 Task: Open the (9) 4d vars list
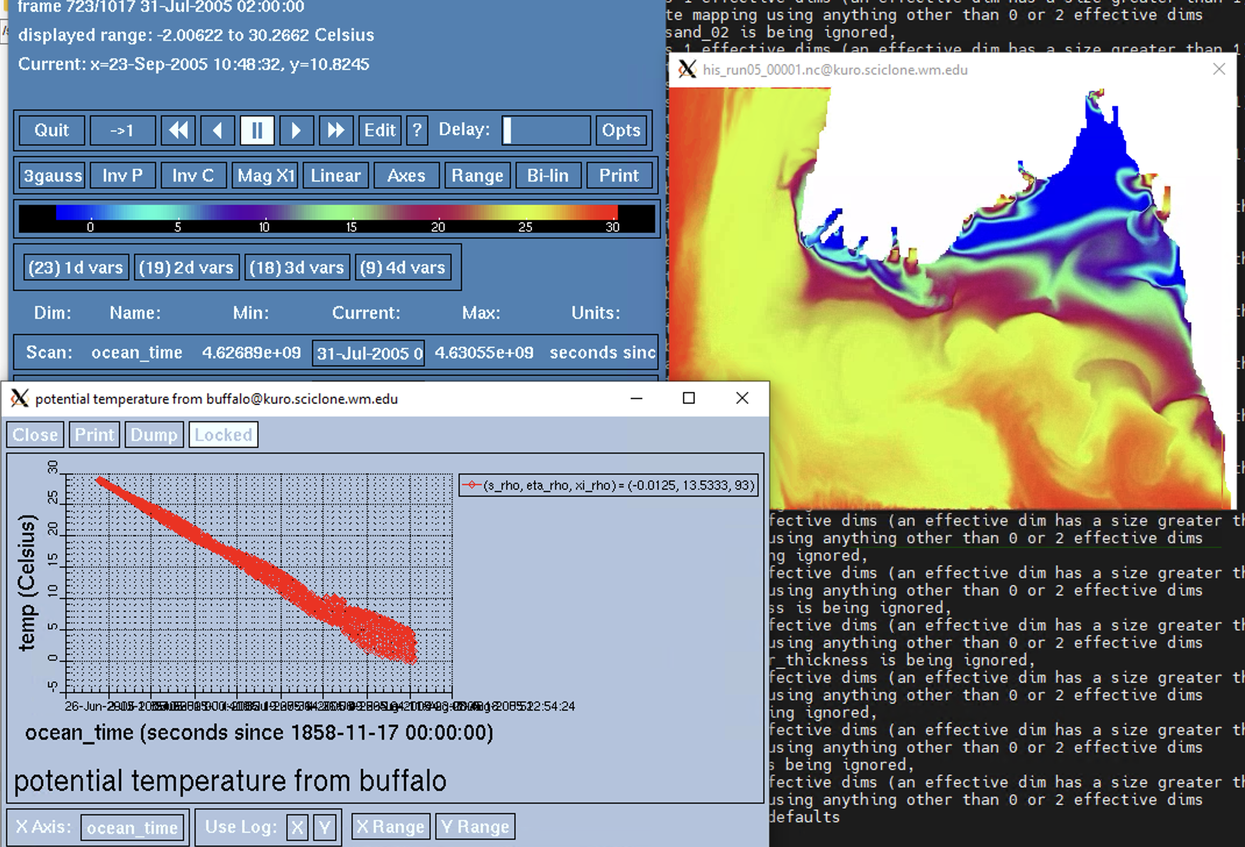[x=403, y=268]
